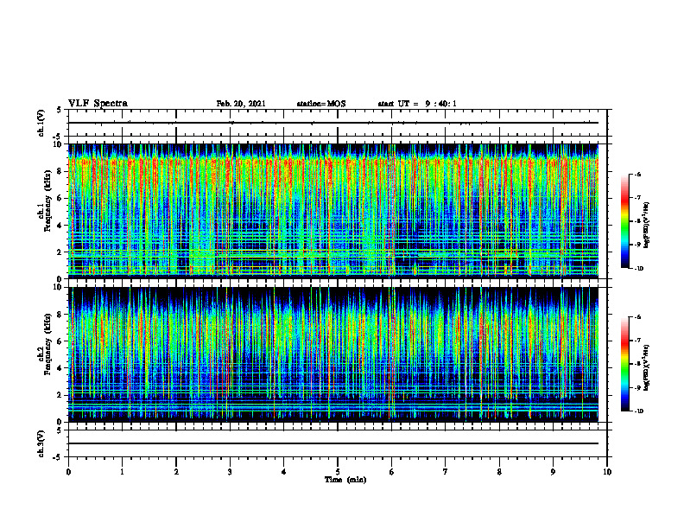Screen dimensions: 684x529
Task: Click the "-5" voltage tick on ch.3(V) axis
Action: click(x=57, y=457)
